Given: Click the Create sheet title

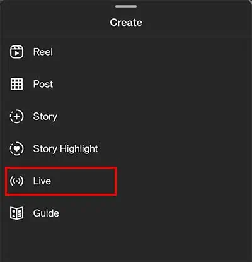Looking at the screenshot, I should (126, 23).
